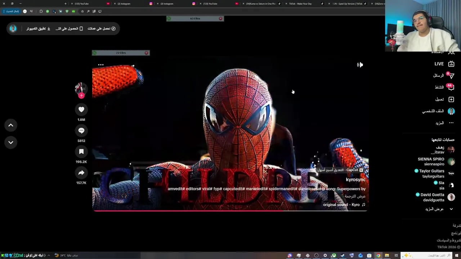461x259 pixels.
Task: Open Activity (النشاط) notifications
Action: 444,87
